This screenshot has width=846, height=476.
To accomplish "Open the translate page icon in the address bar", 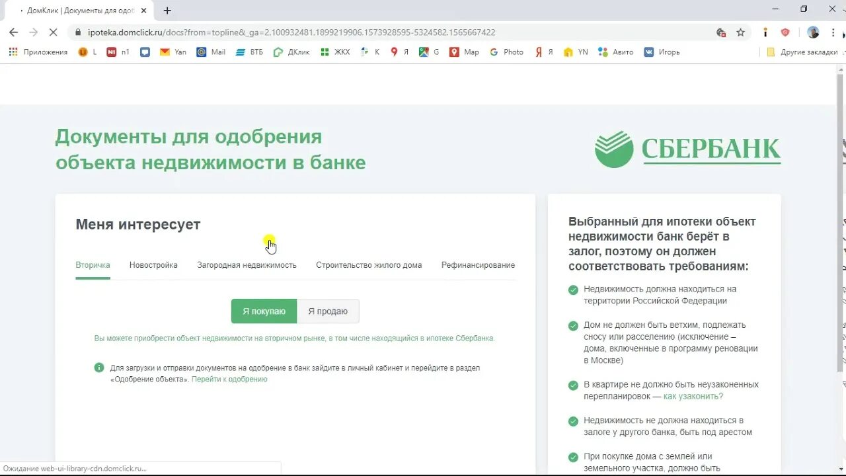I will [x=721, y=32].
